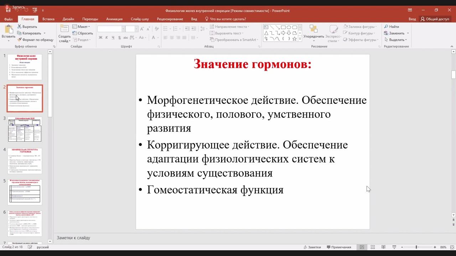Open Notes (Заметки) from status bar
This screenshot has width=456, height=256.
(312, 247)
